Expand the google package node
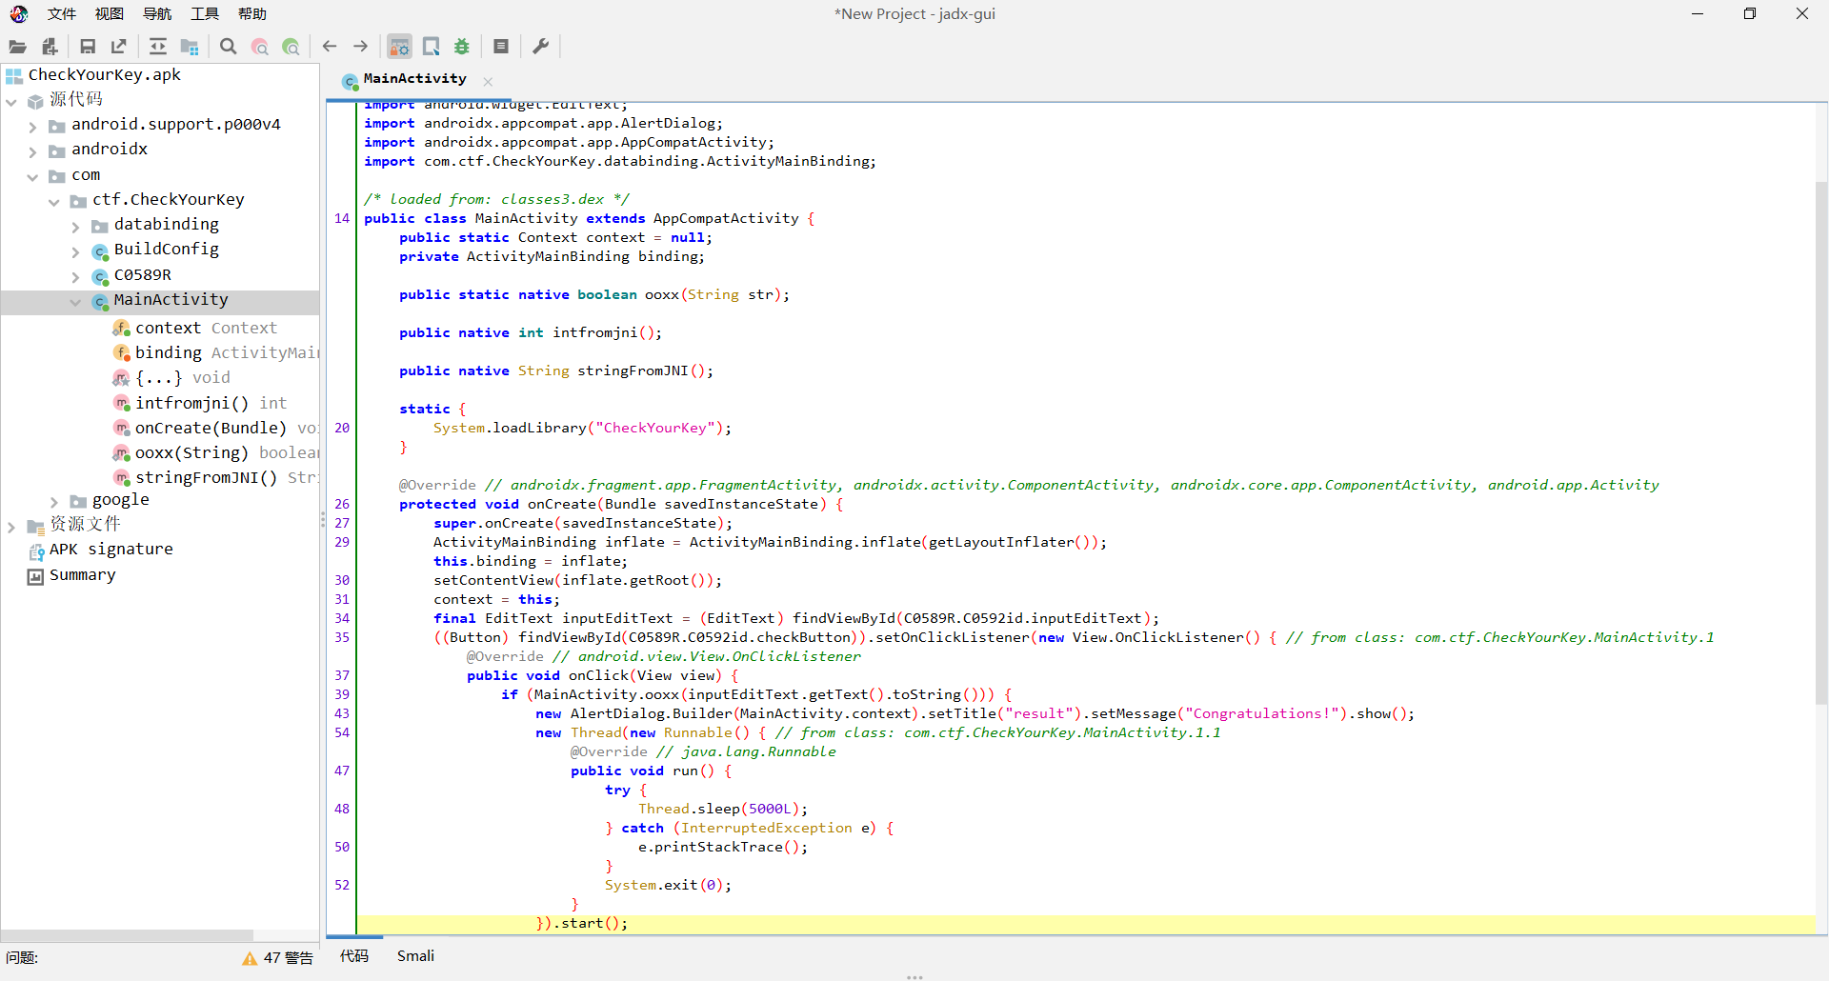1829x981 pixels. 54,502
